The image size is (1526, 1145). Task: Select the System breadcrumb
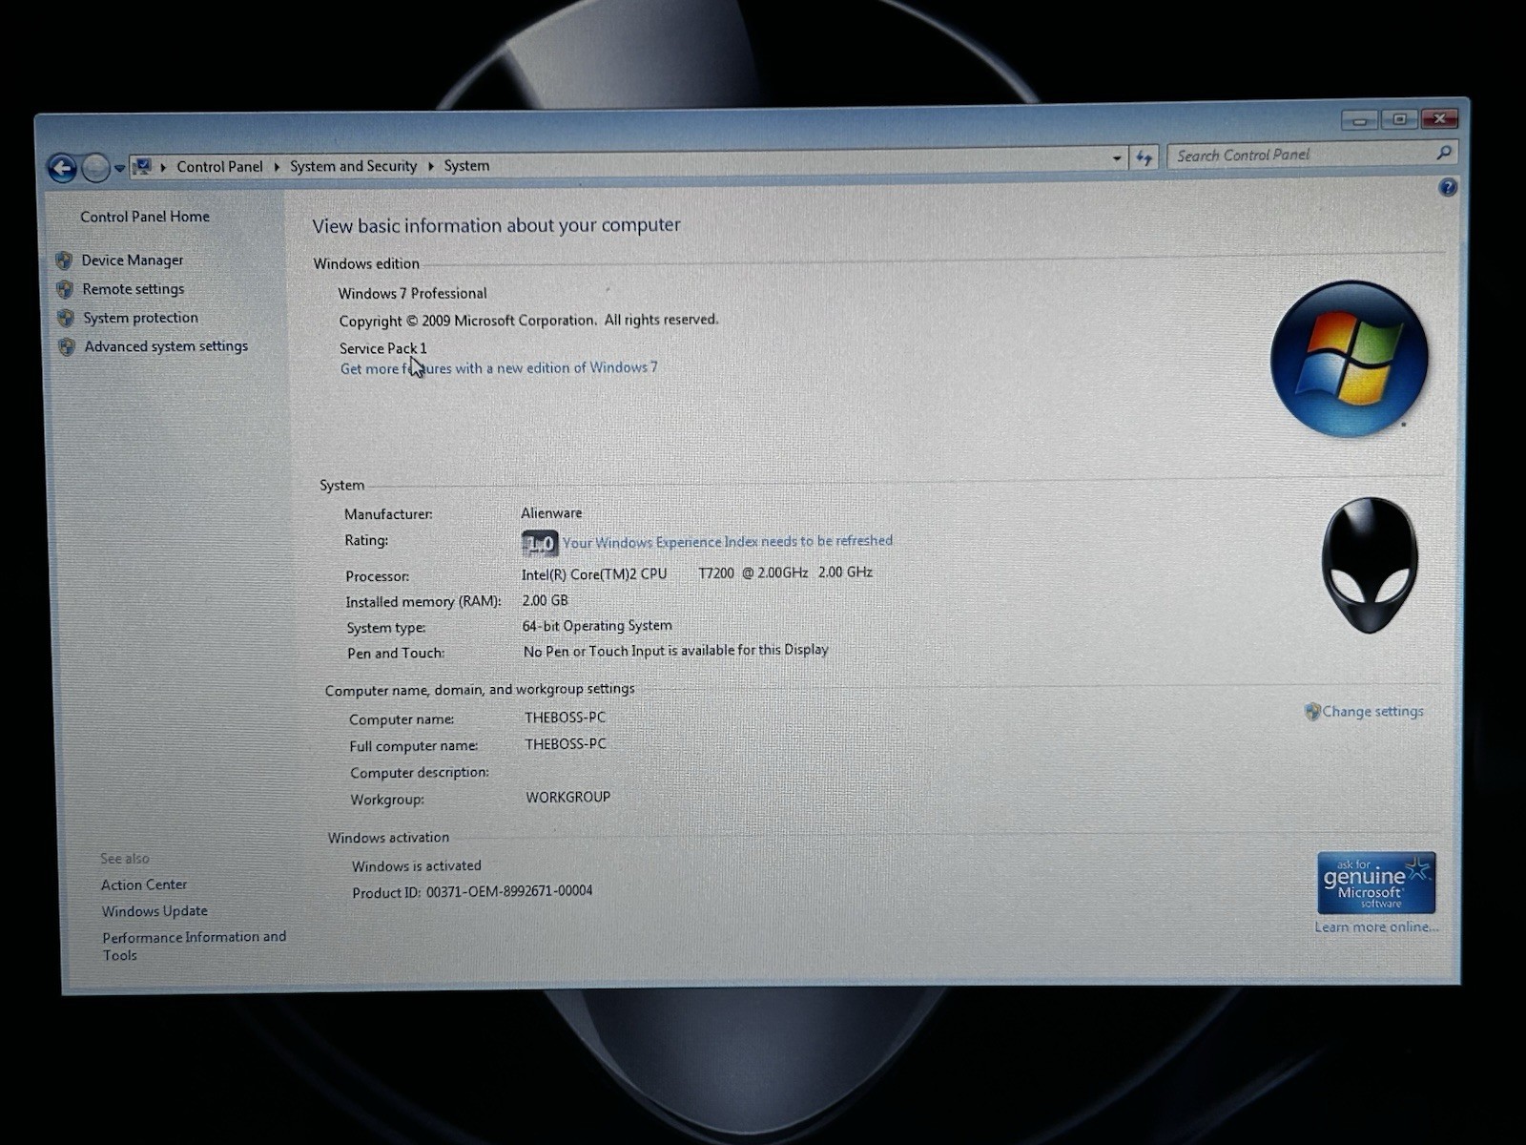466,165
